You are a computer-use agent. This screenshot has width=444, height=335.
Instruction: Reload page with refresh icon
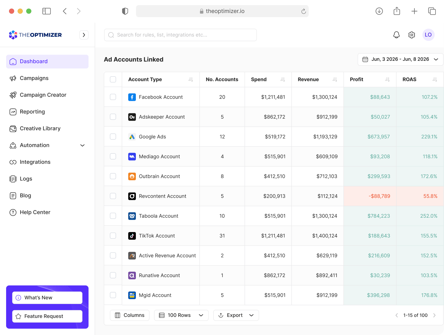coord(304,11)
